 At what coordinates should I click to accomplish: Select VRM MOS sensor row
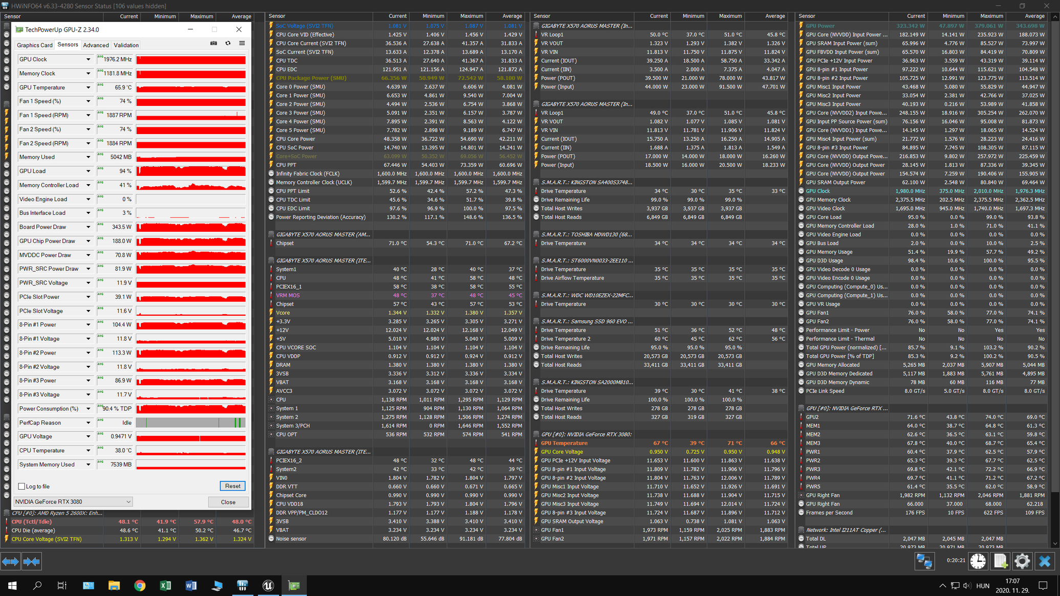pos(397,295)
